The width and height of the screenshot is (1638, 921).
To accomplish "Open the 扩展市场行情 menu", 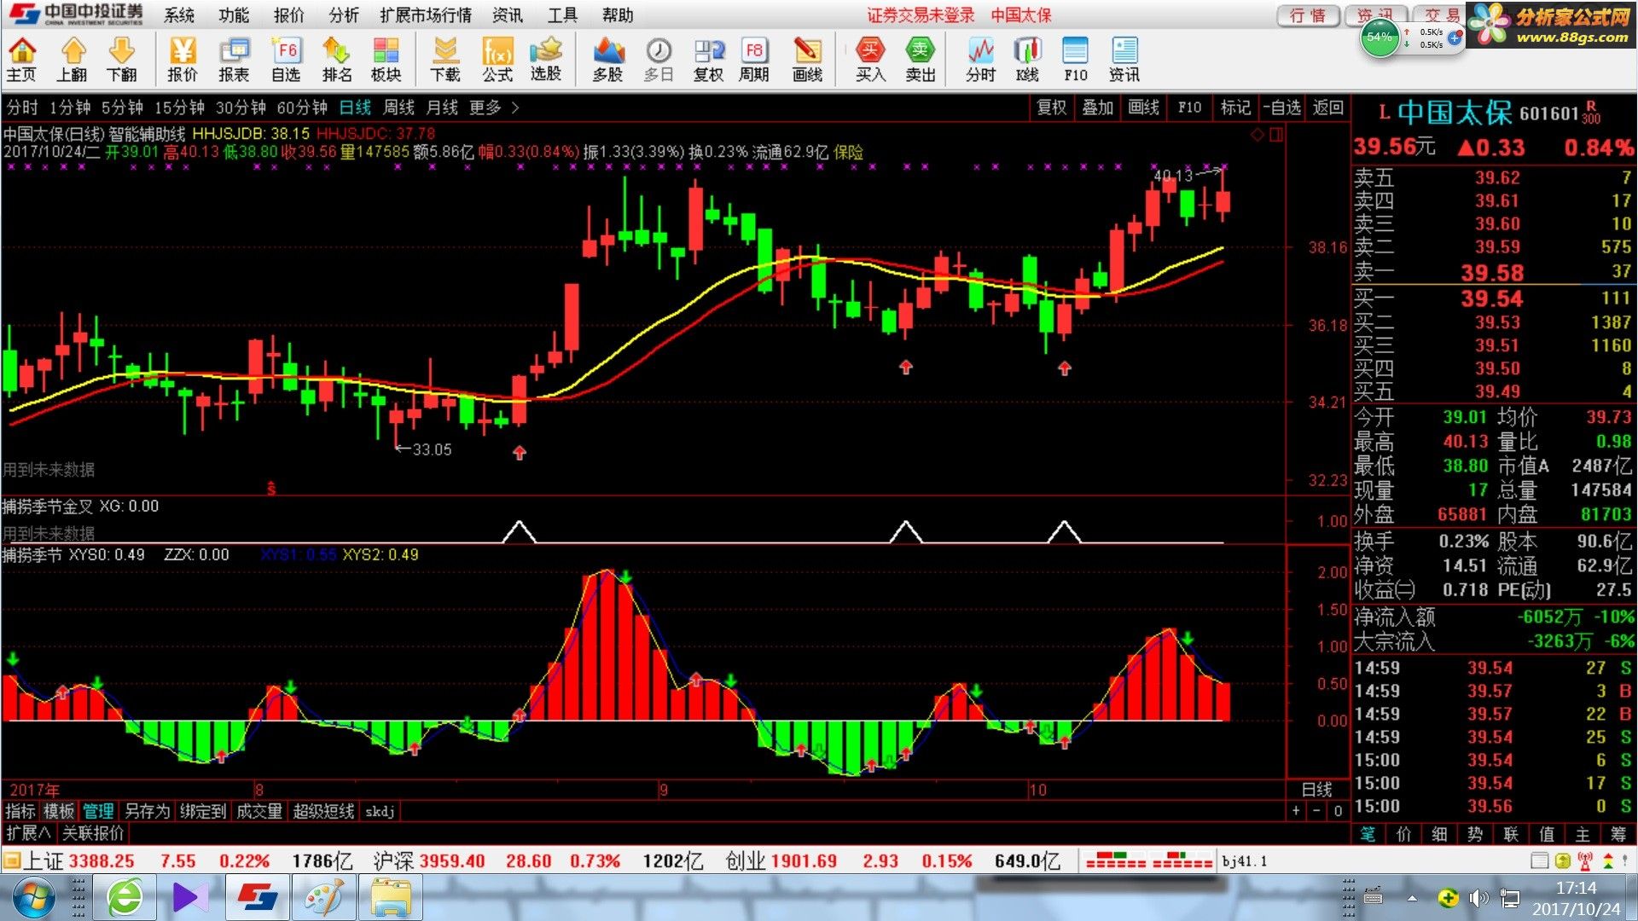I will (x=426, y=15).
